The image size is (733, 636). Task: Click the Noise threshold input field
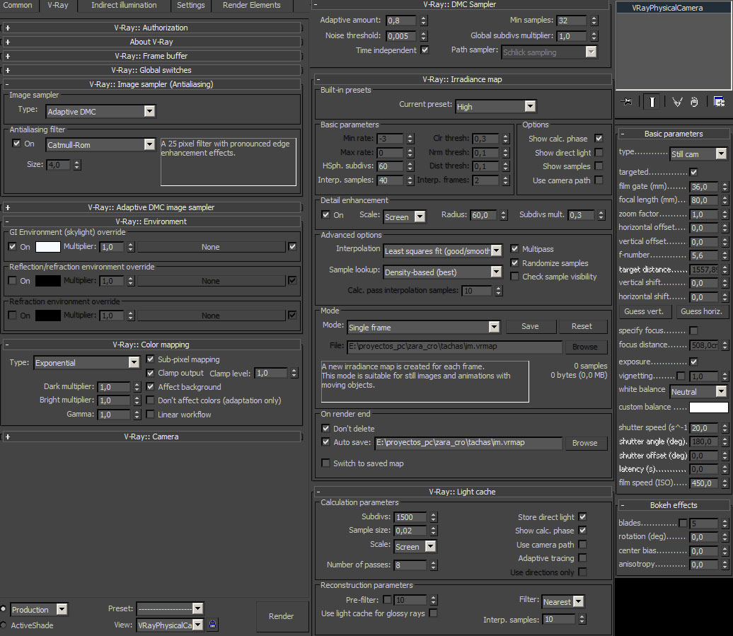click(401, 36)
